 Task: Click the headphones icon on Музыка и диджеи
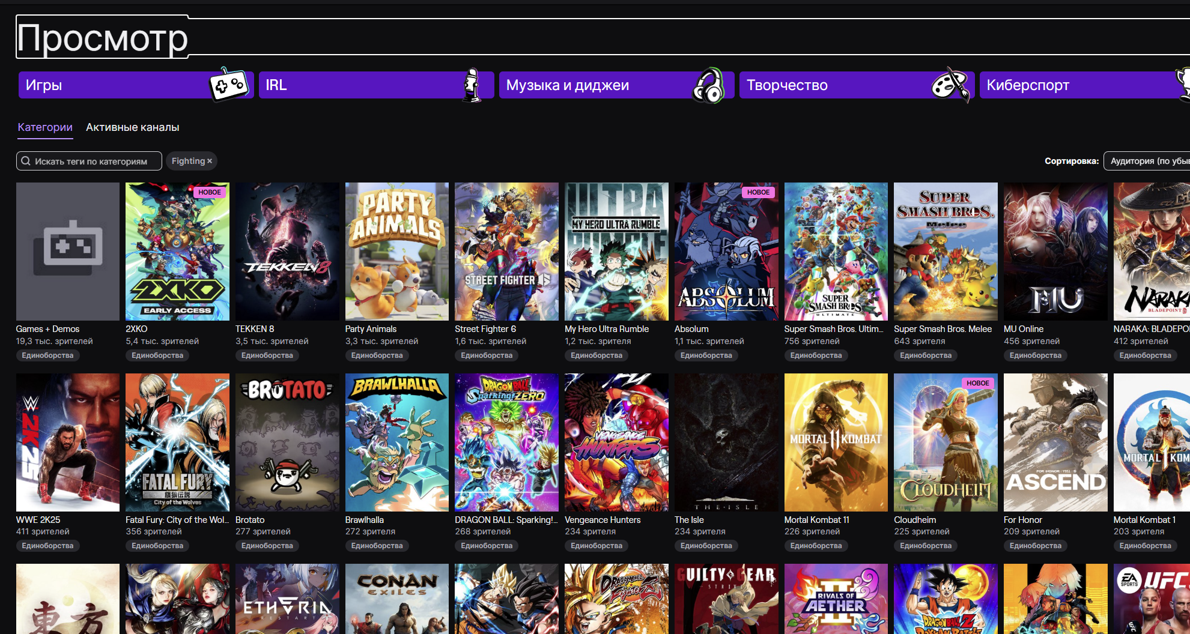click(709, 85)
